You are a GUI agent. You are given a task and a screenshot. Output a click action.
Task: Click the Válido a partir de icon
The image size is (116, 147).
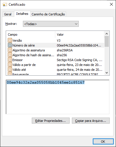[10, 65]
